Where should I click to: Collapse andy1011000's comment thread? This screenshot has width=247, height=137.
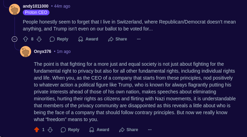tap(15, 39)
